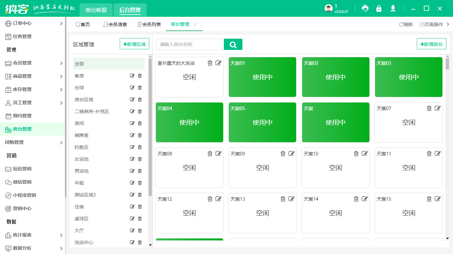Click the 新增房台 button
Image resolution: width=453 pixels, height=254 pixels.
(x=431, y=44)
